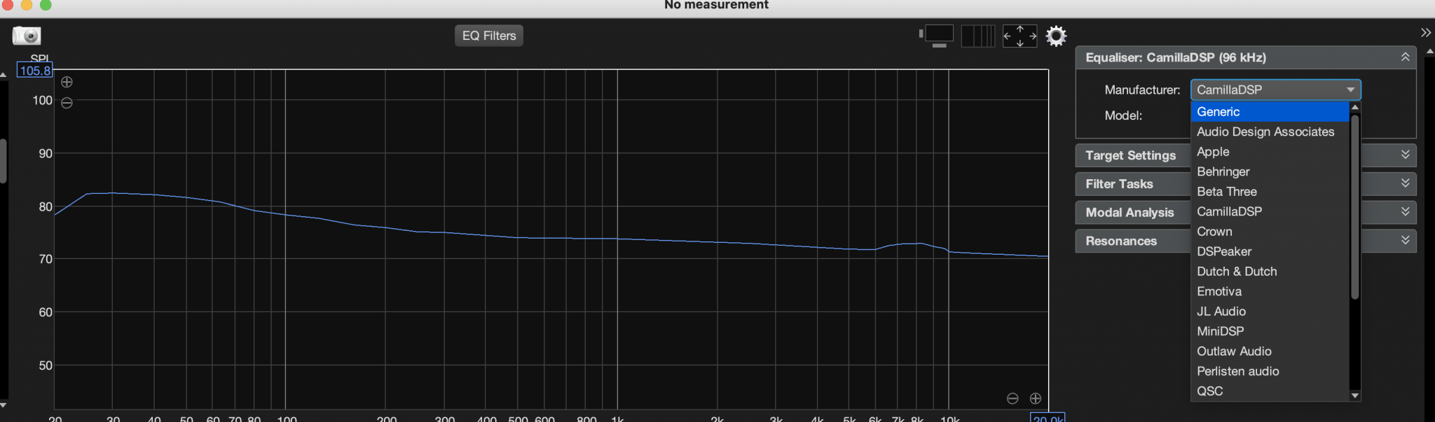Expand the Modal Analysis section
Image resolution: width=1435 pixels, height=422 pixels.
point(1405,212)
